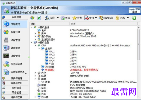Expand the 操作系统 tree node
This screenshot has width=141, height=100.
(x=35, y=36)
